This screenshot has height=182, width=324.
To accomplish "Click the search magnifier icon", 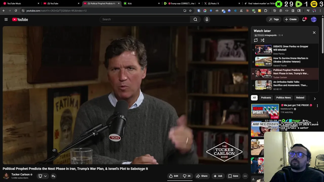I will tap(195, 19).
